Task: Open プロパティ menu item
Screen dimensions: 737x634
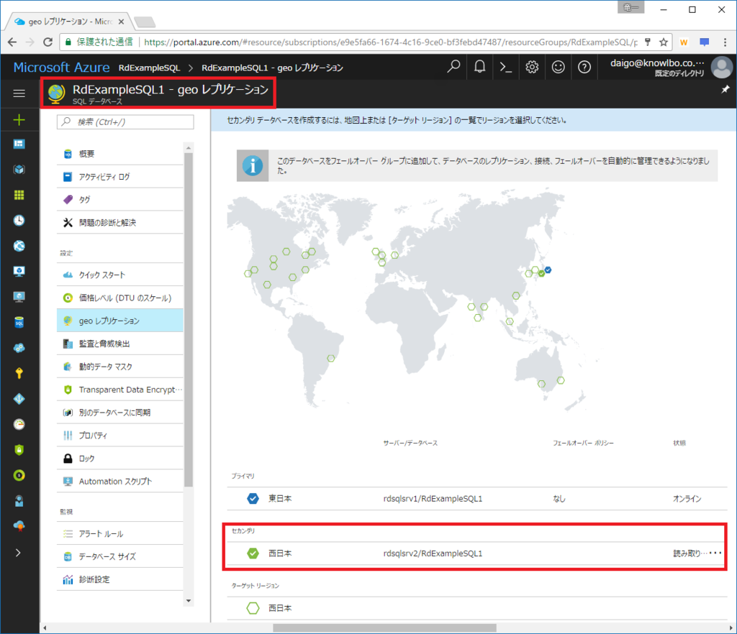Action: (x=120, y=436)
